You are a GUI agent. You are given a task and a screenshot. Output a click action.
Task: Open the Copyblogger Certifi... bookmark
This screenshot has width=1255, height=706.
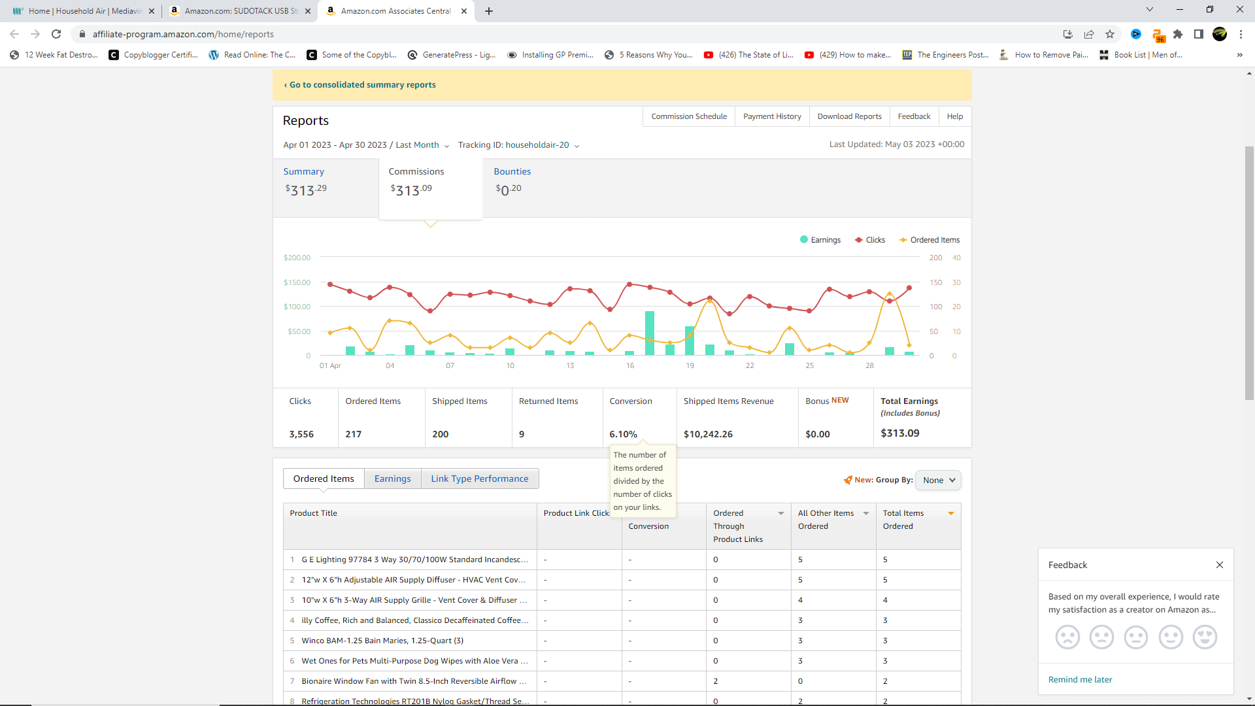pos(154,55)
